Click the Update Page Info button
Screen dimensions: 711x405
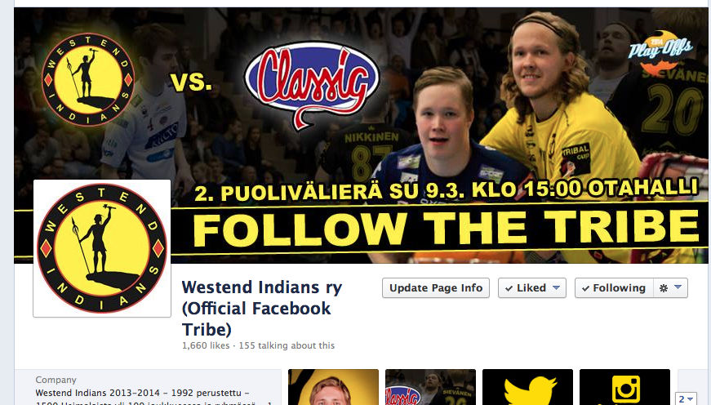tap(436, 288)
